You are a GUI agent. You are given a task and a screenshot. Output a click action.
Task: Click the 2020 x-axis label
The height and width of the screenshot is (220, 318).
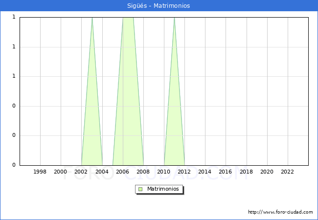pos(267,172)
